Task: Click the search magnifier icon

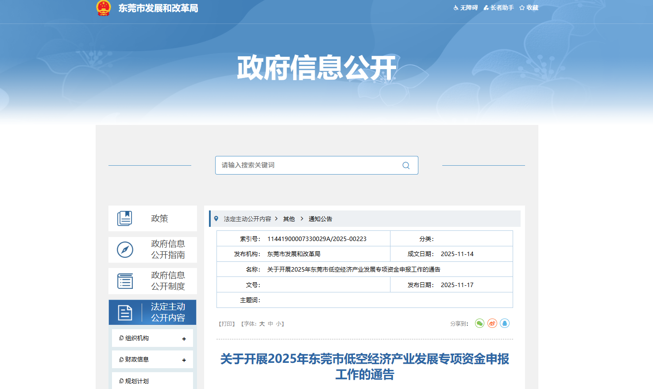Action: click(406, 165)
